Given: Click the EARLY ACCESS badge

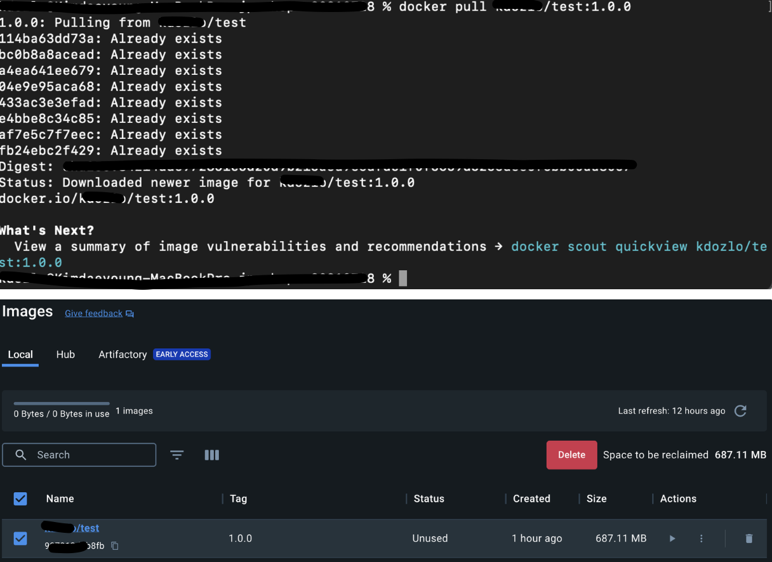Looking at the screenshot, I should coord(182,355).
